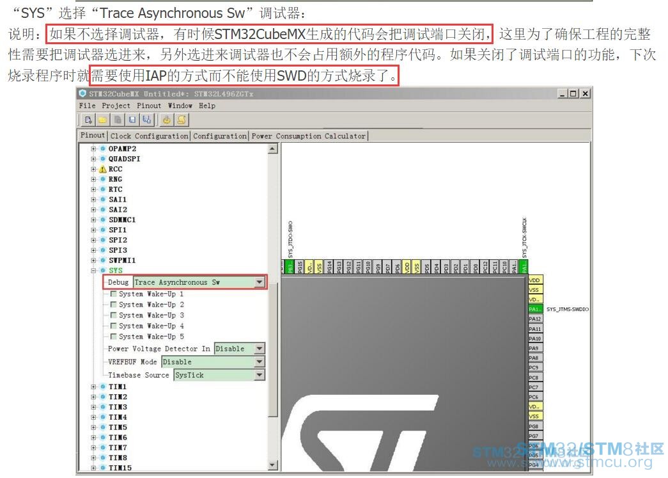
Task: Expand the RCC tree node
Action: (93, 170)
